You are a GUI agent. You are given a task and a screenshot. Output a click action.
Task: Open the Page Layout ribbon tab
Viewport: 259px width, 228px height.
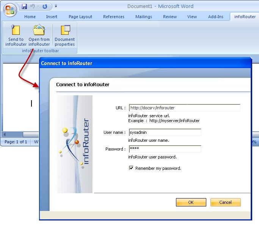pos(80,17)
